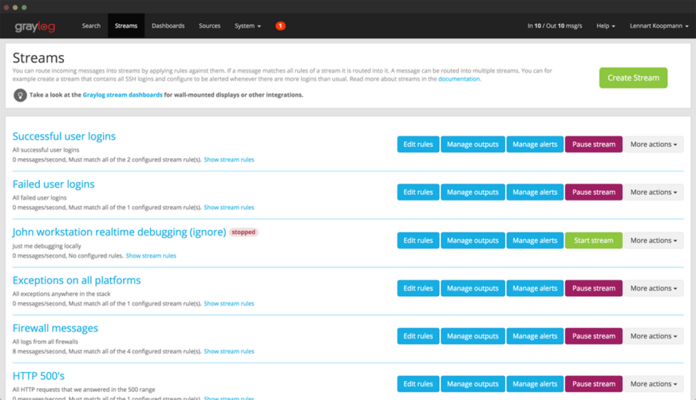
Task: Manage alerts for HTTP 500's stream
Action: click(x=535, y=384)
